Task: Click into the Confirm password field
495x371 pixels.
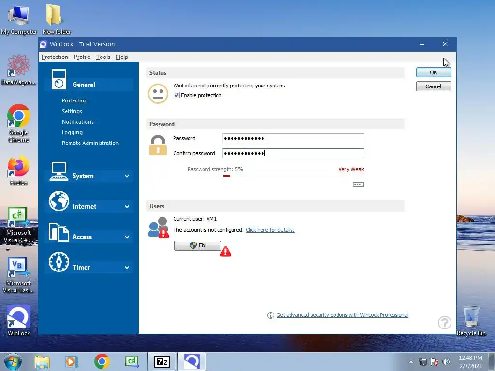Action: click(293, 153)
